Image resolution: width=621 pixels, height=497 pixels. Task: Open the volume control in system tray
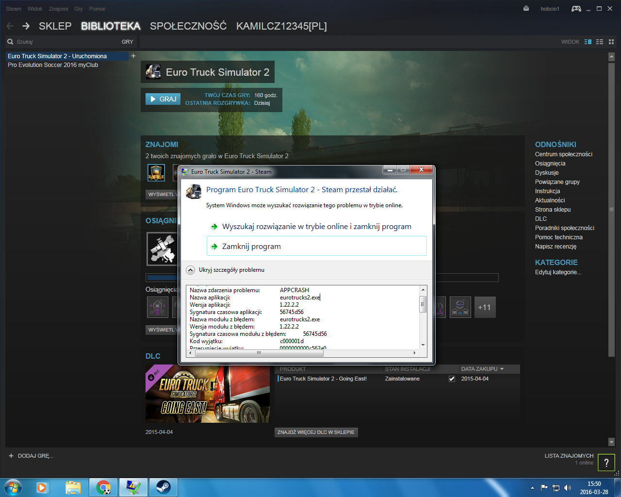(x=568, y=488)
